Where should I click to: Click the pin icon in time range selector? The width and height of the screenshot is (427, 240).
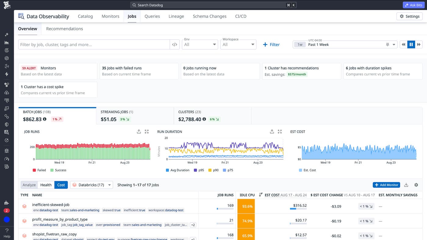coord(388,44)
